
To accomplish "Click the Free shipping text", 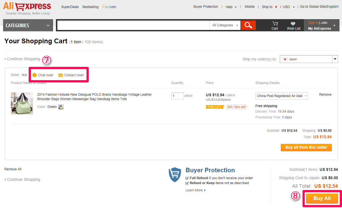I will point(266,106).
